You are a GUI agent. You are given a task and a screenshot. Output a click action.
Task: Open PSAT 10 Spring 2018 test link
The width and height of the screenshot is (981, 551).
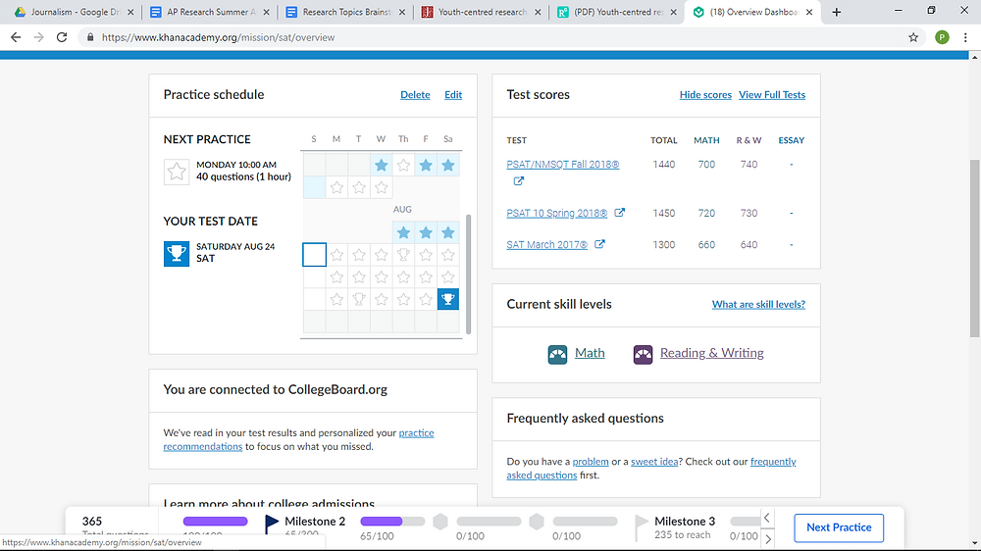point(557,214)
